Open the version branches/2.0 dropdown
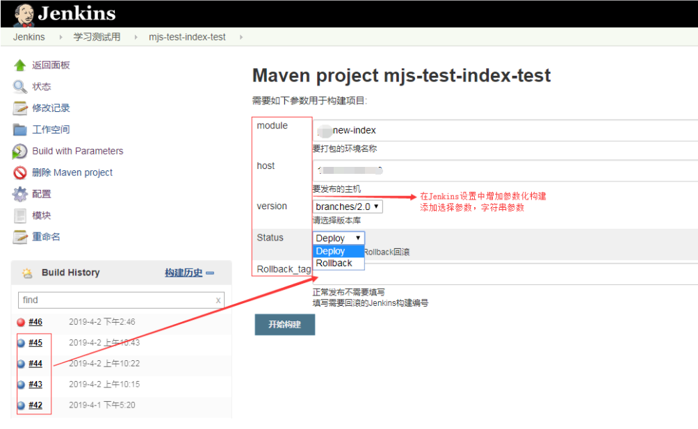The image size is (698, 429). (x=348, y=207)
